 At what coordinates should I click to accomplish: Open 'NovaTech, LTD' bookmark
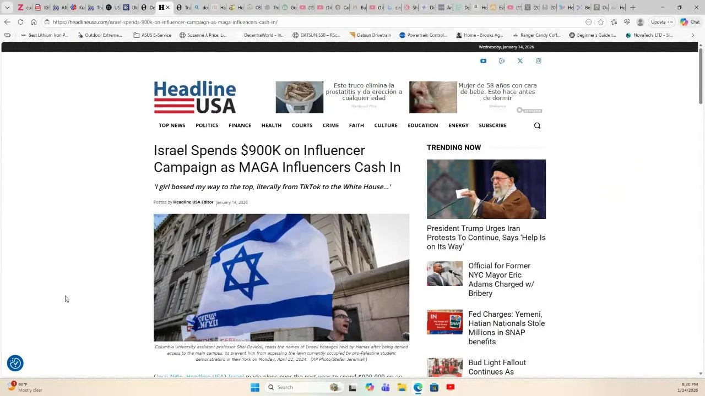click(649, 35)
